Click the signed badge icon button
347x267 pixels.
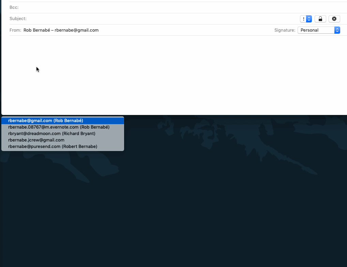[334, 19]
